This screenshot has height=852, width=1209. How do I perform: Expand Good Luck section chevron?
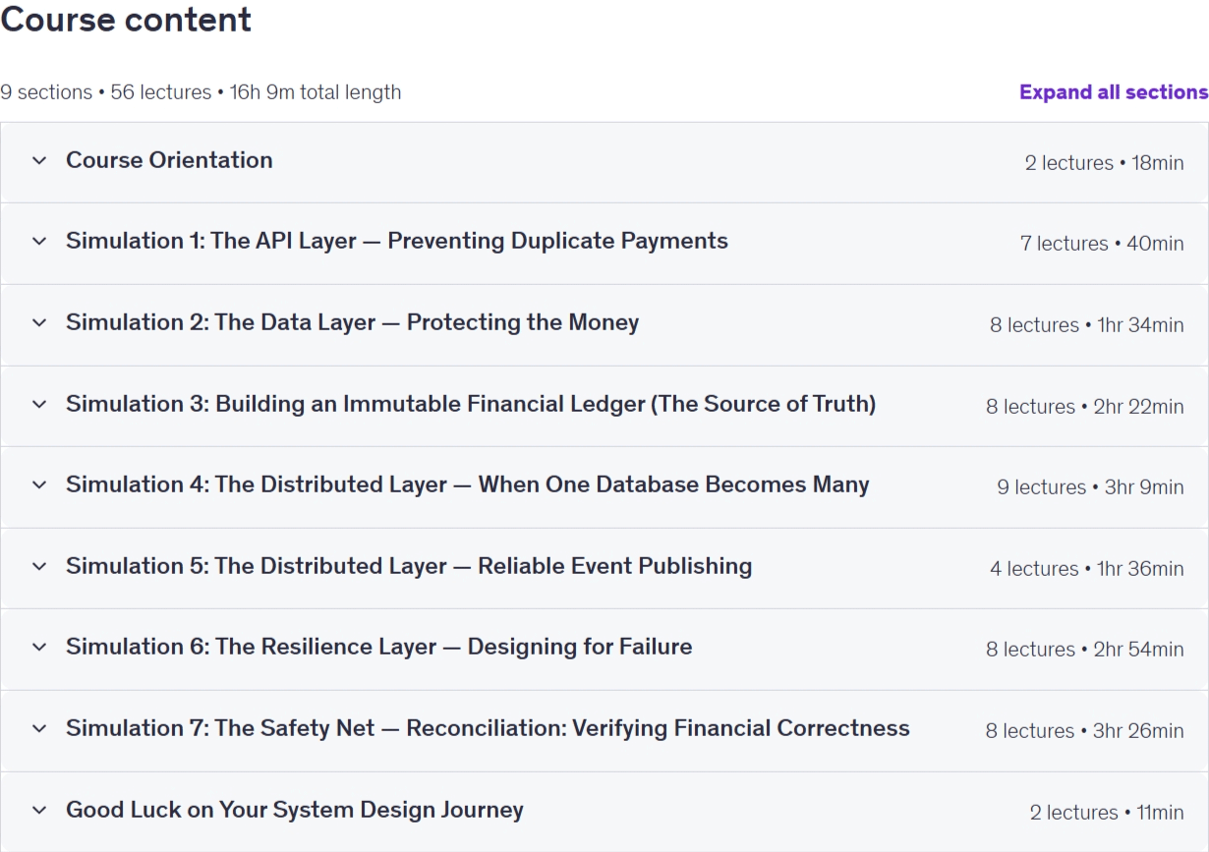pos(39,810)
